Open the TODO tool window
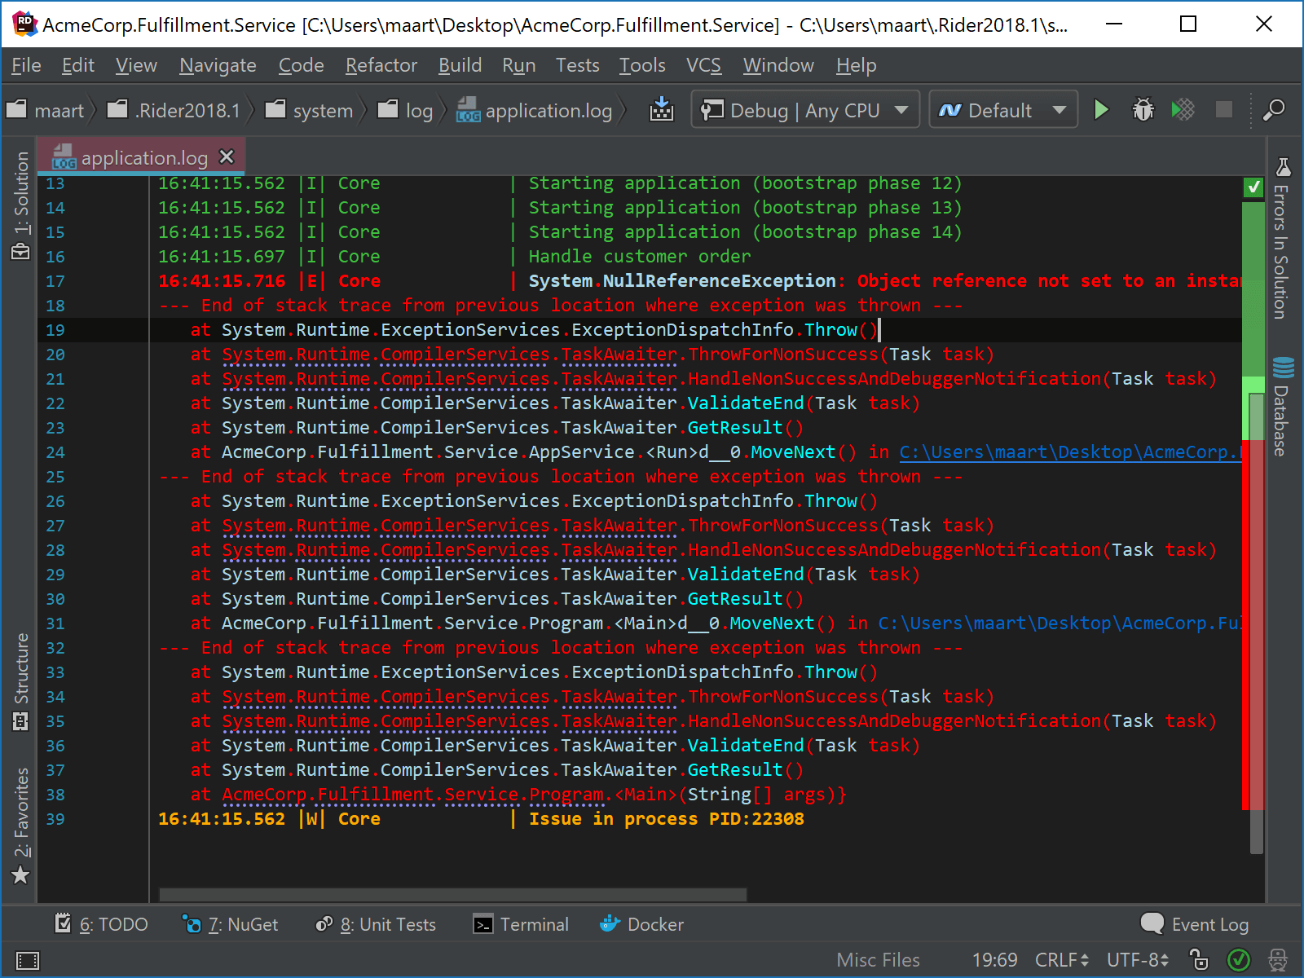Viewport: 1304px width, 978px height. 101,924
